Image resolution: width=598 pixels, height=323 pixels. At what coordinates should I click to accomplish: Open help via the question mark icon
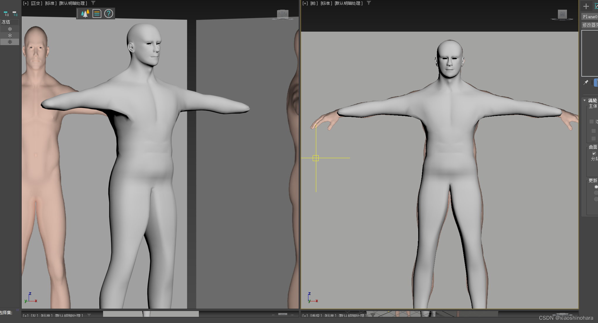pyautogui.click(x=109, y=13)
